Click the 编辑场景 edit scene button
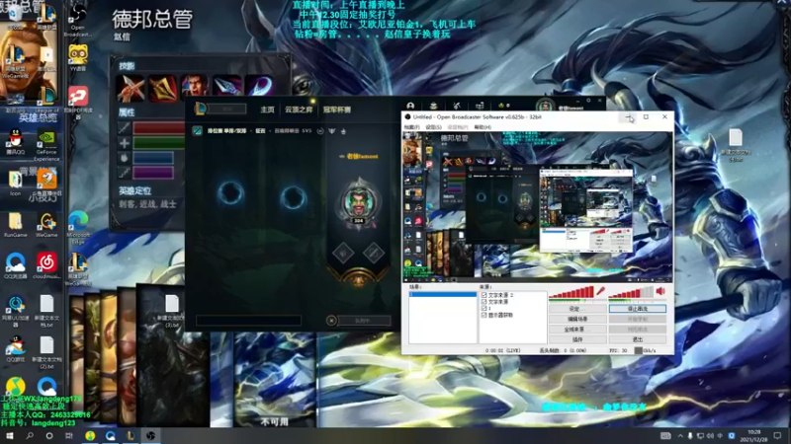Screen dimensions: 791x444 pos(577,319)
